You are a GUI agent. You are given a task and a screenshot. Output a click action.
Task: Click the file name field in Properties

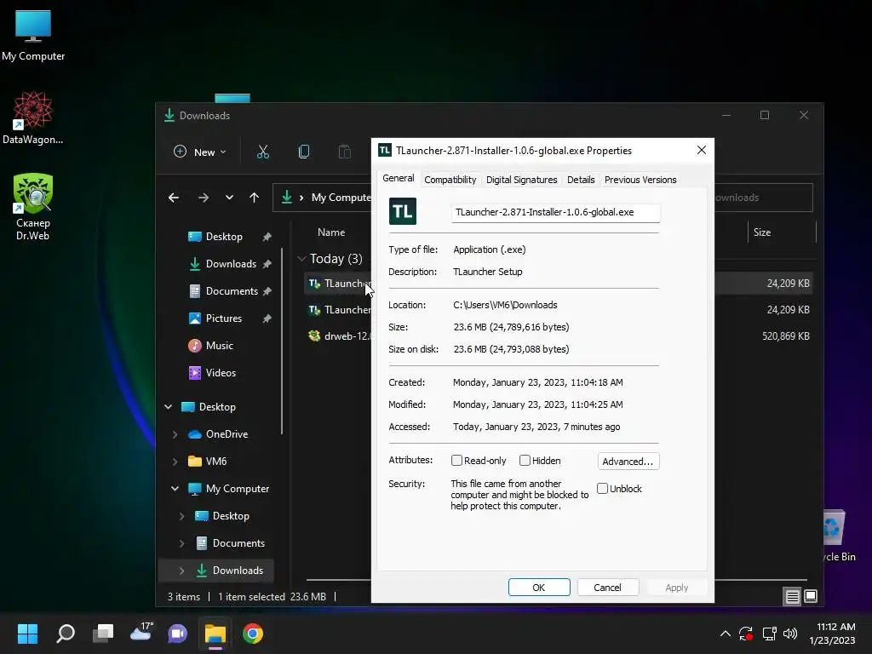pos(555,212)
